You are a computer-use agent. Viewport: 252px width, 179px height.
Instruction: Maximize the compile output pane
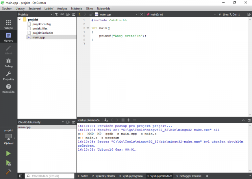(249, 120)
